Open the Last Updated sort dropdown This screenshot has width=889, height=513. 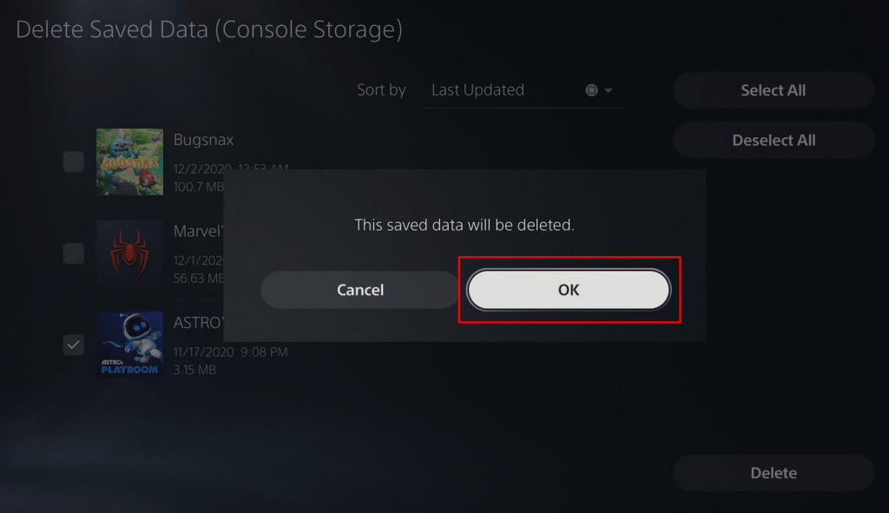point(523,90)
